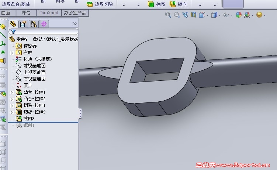Screen dimensions: 277x170
Task: Expand panel tabs with double chevron
Action: pos(75,23)
